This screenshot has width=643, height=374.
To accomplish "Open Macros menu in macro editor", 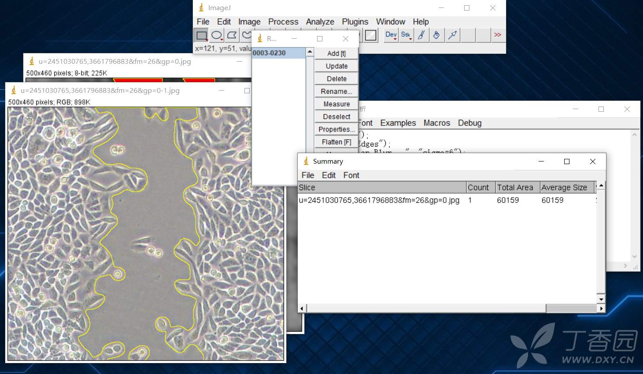I will tap(437, 123).
